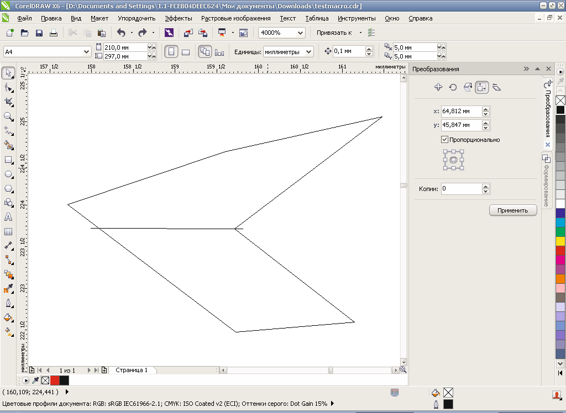Select the Ellipse tool
This screenshot has height=413, width=566.
(x=9, y=174)
